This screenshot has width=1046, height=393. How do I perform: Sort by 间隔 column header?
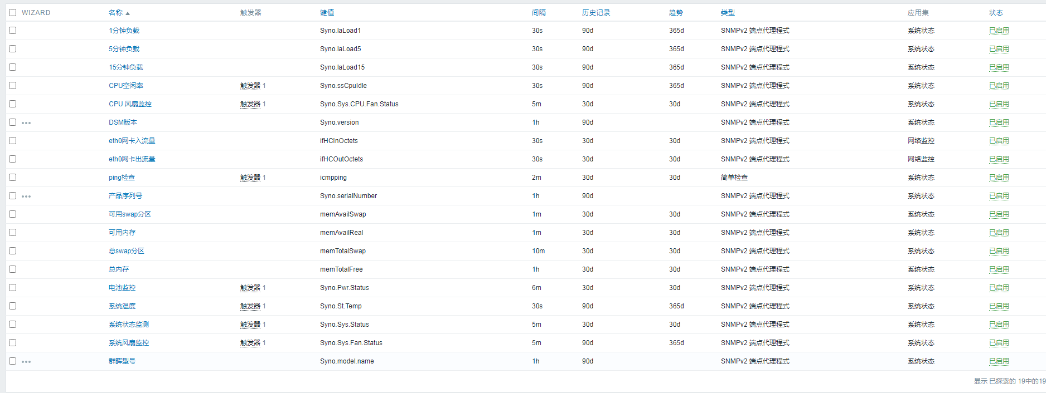[539, 12]
